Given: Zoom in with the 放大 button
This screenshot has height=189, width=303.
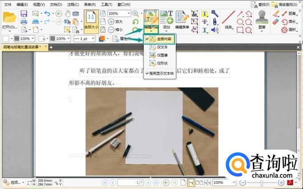Looking at the screenshot, I should pyautogui.click(x=115, y=22).
